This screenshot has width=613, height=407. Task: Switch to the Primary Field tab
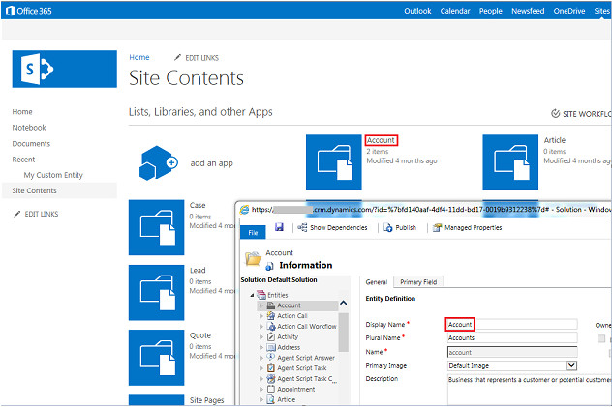click(x=418, y=281)
